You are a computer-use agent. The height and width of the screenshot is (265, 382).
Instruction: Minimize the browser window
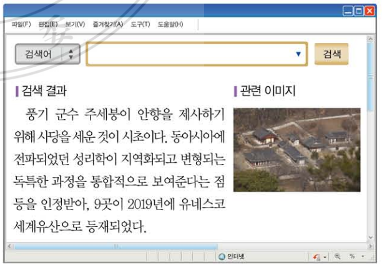click(348, 11)
